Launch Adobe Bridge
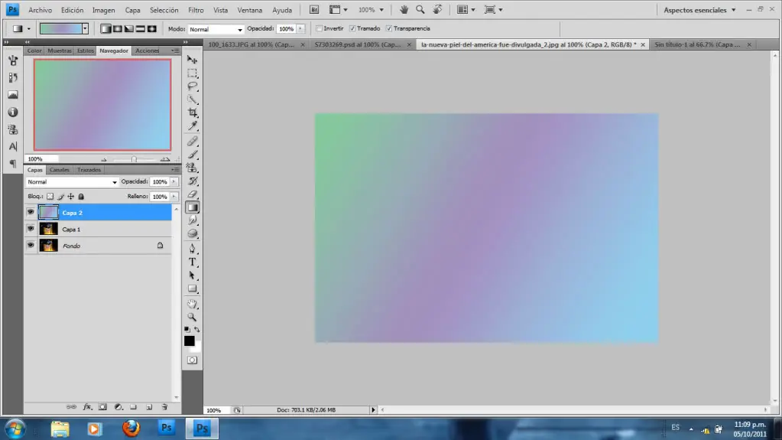Screen dimensions: 782x440 (314, 9)
